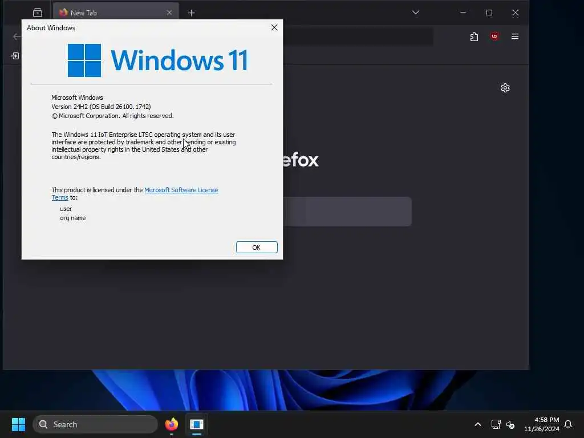Click the taskbar Search box

(x=95, y=424)
